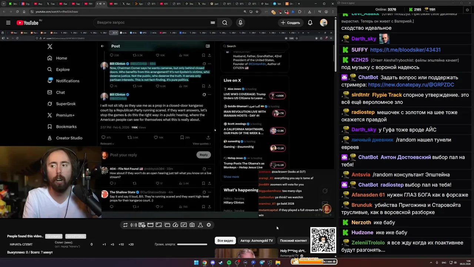
Task: Click the +1 split minutes button
Action: [104, 244]
